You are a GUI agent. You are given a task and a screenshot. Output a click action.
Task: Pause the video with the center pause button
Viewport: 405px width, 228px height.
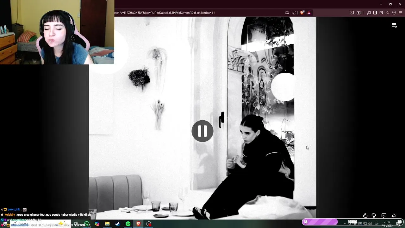tap(202, 131)
